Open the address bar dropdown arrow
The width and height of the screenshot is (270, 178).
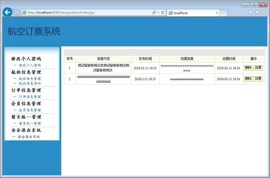point(158,13)
